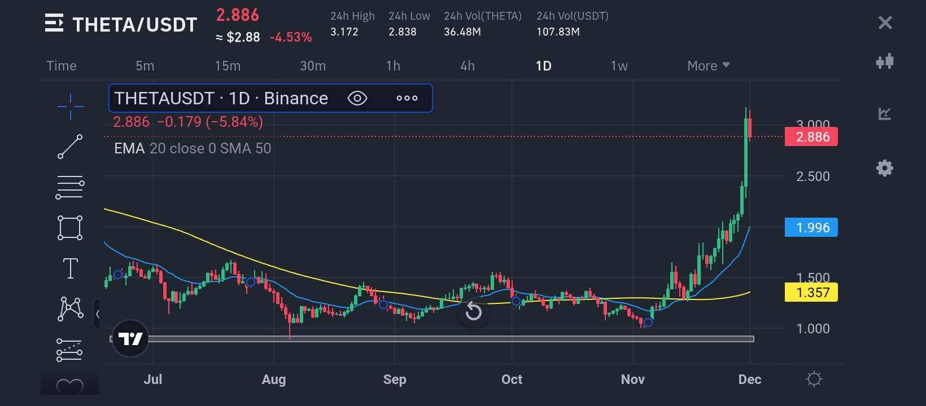Click the 24h High value 3.172
This screenshot has width=926, height=406.
pos(344,32)
